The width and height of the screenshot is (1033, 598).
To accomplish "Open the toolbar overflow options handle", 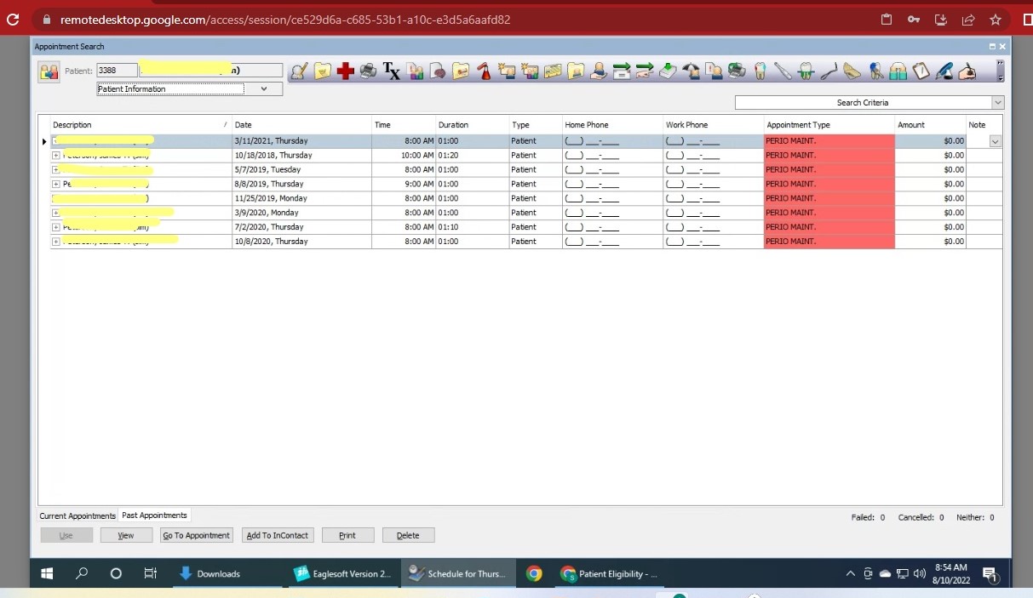I will pyautogui.click(x=1000, y=71).
